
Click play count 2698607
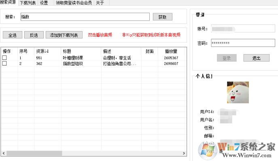coord(171,64)
